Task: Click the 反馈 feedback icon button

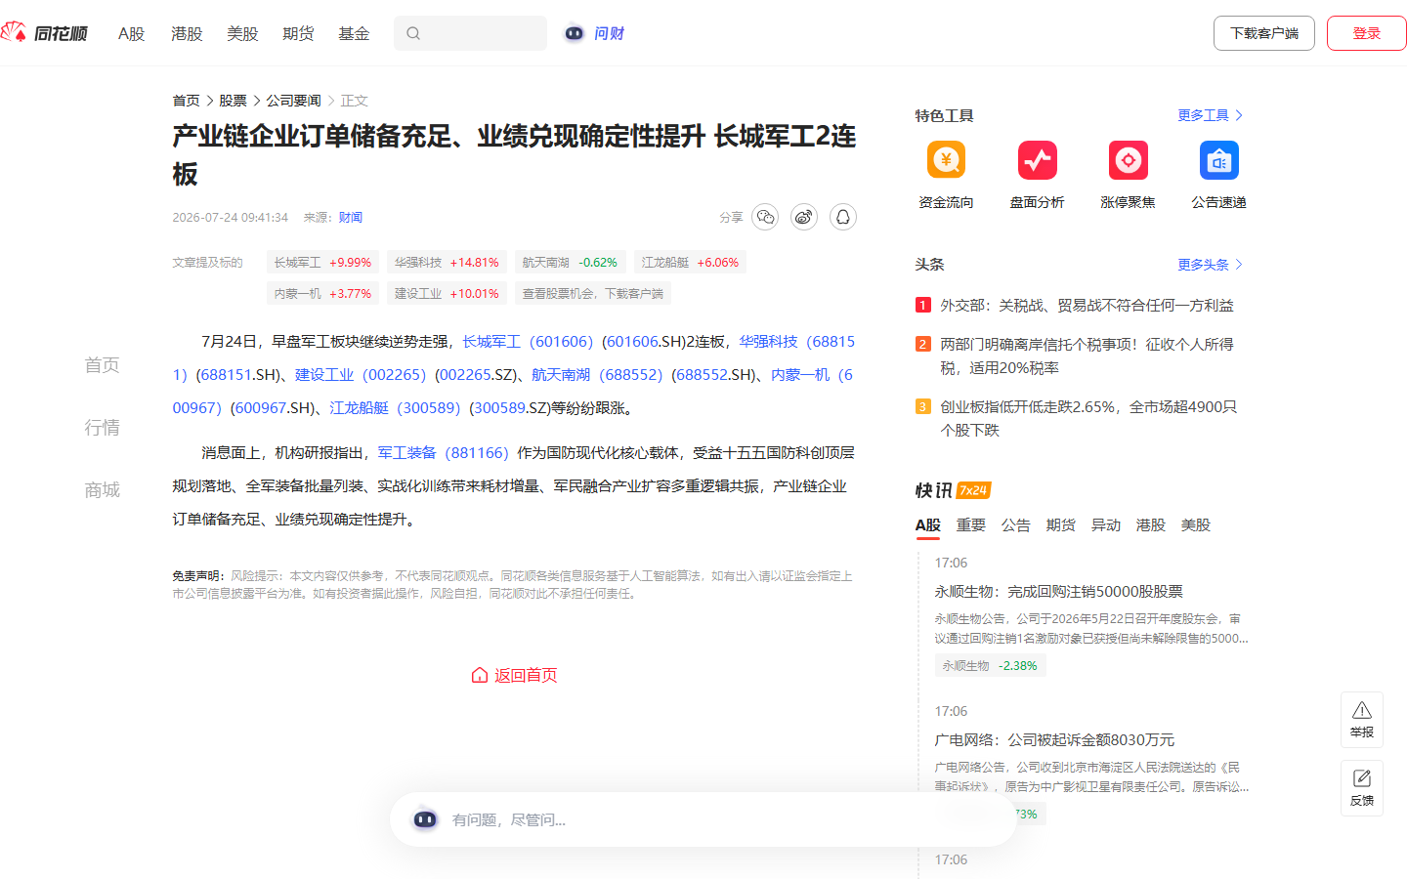Action: click(1362, 787)
